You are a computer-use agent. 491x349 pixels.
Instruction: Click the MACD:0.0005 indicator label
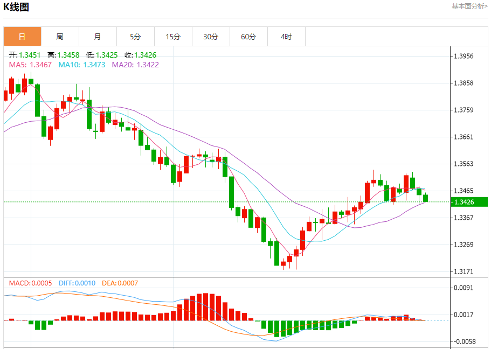[x=30, y=283]
